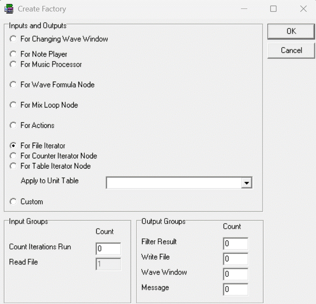Choose the For Note Player radio button
Screen dimensions: 316x304
point(13,54)
